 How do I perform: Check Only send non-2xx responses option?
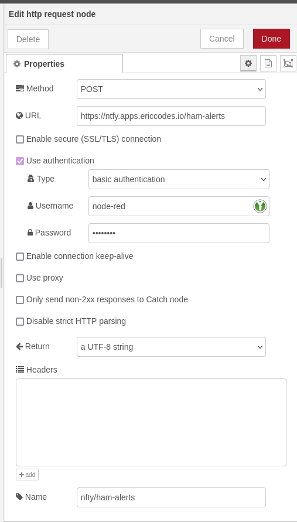20,299
